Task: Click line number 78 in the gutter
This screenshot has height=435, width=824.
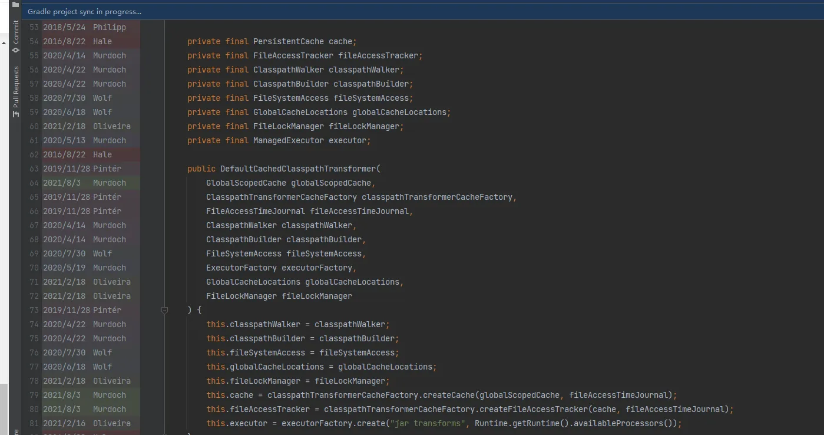Action: pyautogui.click(x=34, y=381)
